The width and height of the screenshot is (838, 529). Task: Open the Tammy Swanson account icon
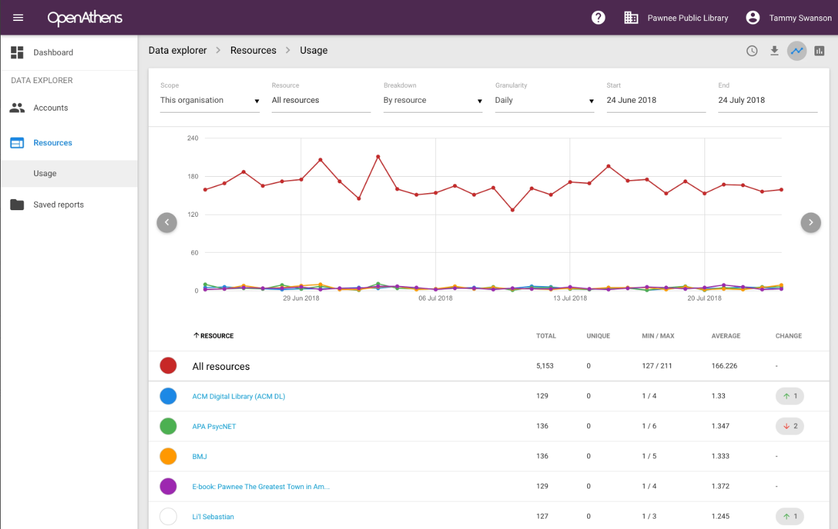753,18
